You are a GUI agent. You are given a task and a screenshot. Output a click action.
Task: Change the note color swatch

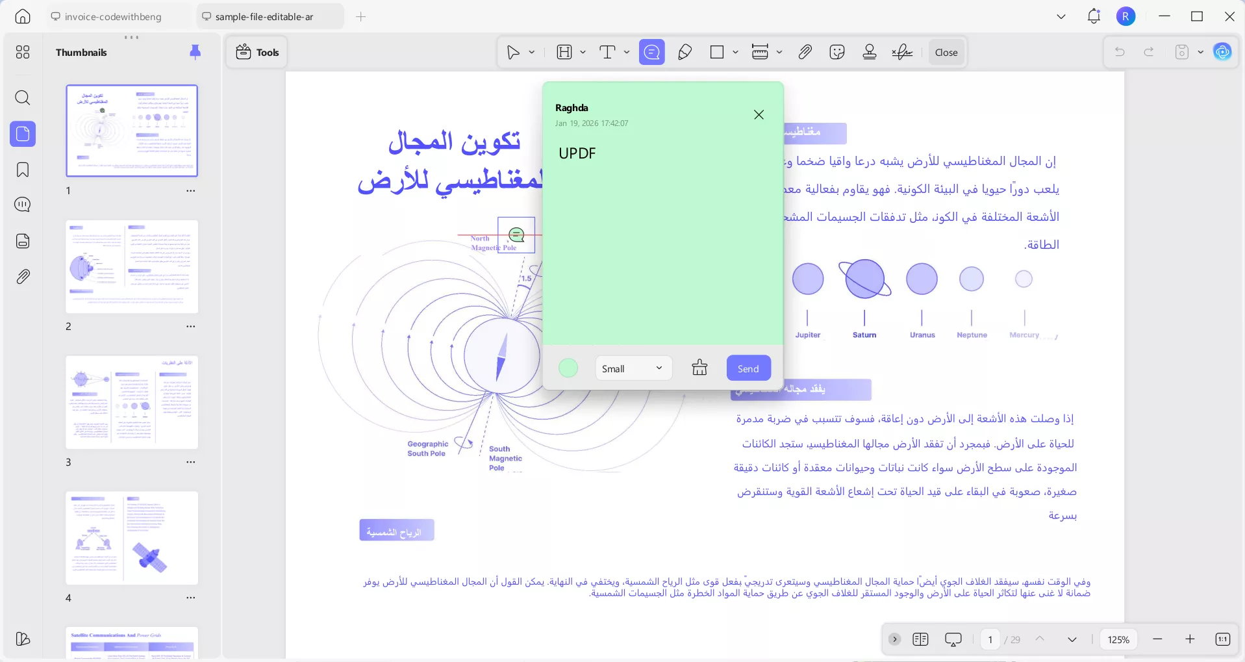coord(568,368)
